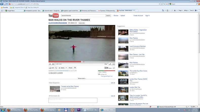
Task: Click the Sign In link
Action: pyautogui.click(x=147, y=16)
